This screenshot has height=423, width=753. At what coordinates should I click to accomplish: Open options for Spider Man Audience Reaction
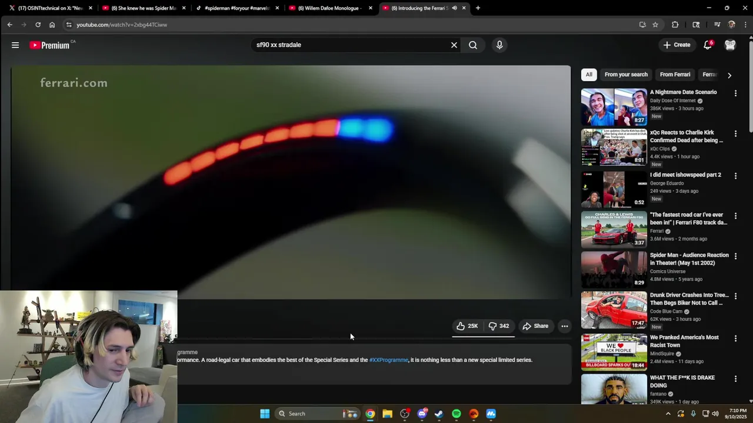coord(735,257)
